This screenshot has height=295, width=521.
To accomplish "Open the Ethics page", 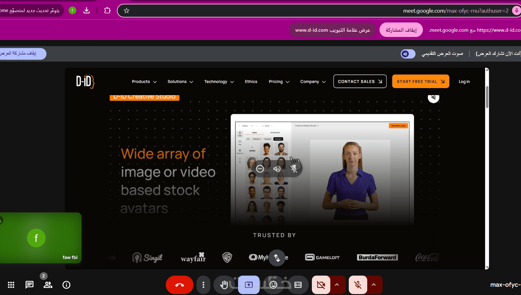I will [251, 82].
